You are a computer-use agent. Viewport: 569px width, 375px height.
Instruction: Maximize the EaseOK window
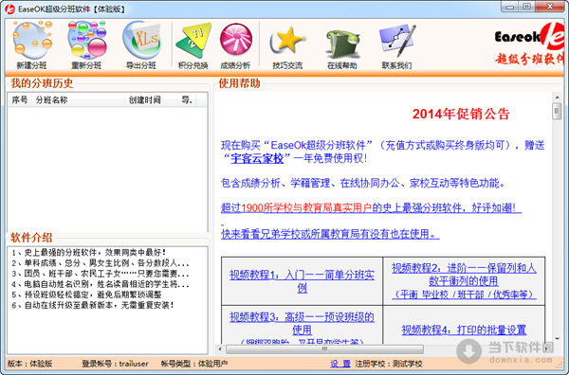click(x=527, y=7)
